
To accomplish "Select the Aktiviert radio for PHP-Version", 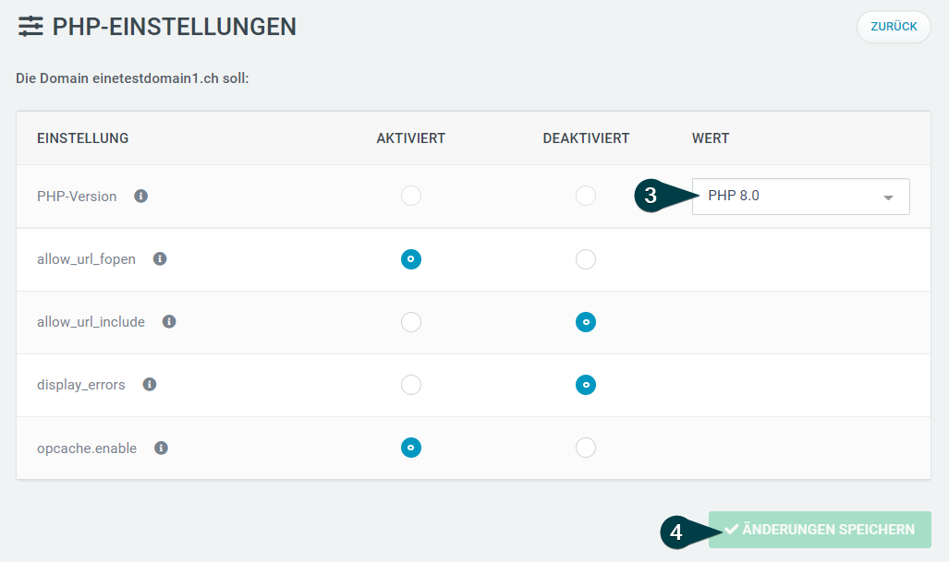I will [x=411, y=196].
